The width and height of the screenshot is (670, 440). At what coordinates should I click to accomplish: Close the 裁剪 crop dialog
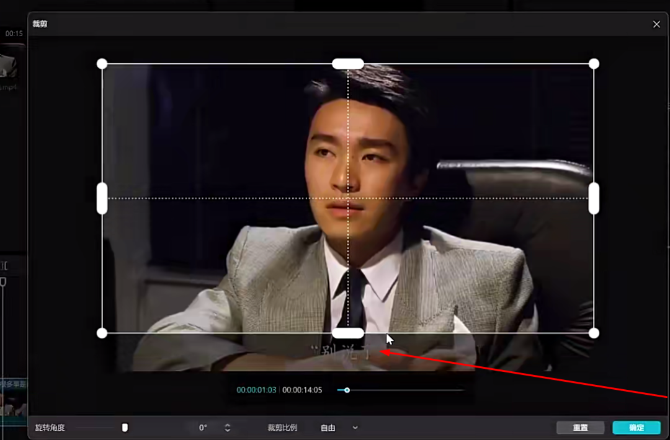656,24
